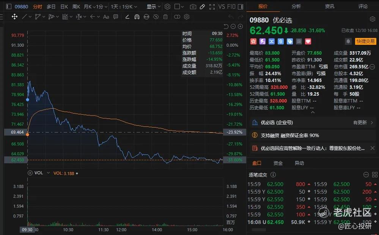The height and width of the screenshot is (235, 379).
Task: Zoom in the chart with plus icon
Action: pyautogui.click(x=241, y=26)
